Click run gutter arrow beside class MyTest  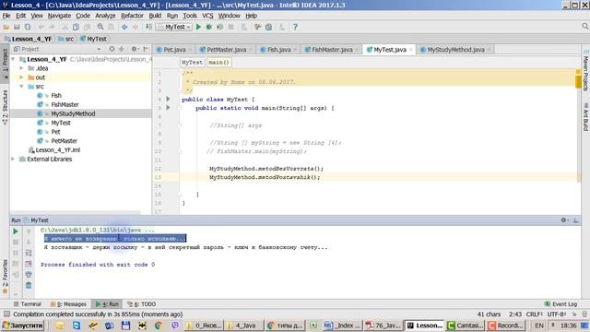(x=168, y=99)
